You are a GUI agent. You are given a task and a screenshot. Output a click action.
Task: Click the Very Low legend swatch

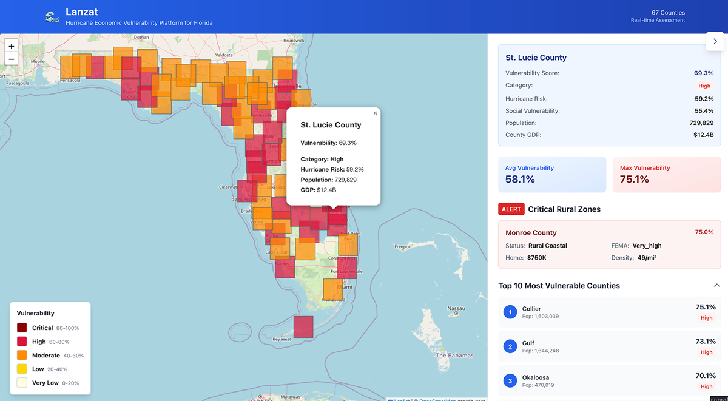pos(22,383)
